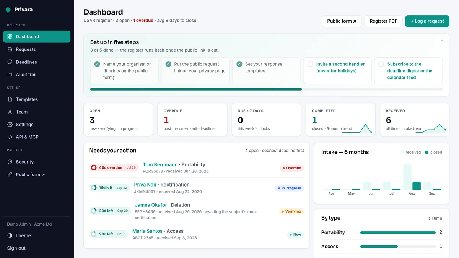This screenshot has height=258, width=459.
Task: Click the Settings gear icon
Action: coord(10,125)
